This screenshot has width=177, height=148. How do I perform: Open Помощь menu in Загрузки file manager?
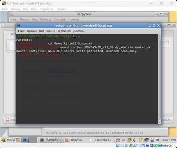74,20
